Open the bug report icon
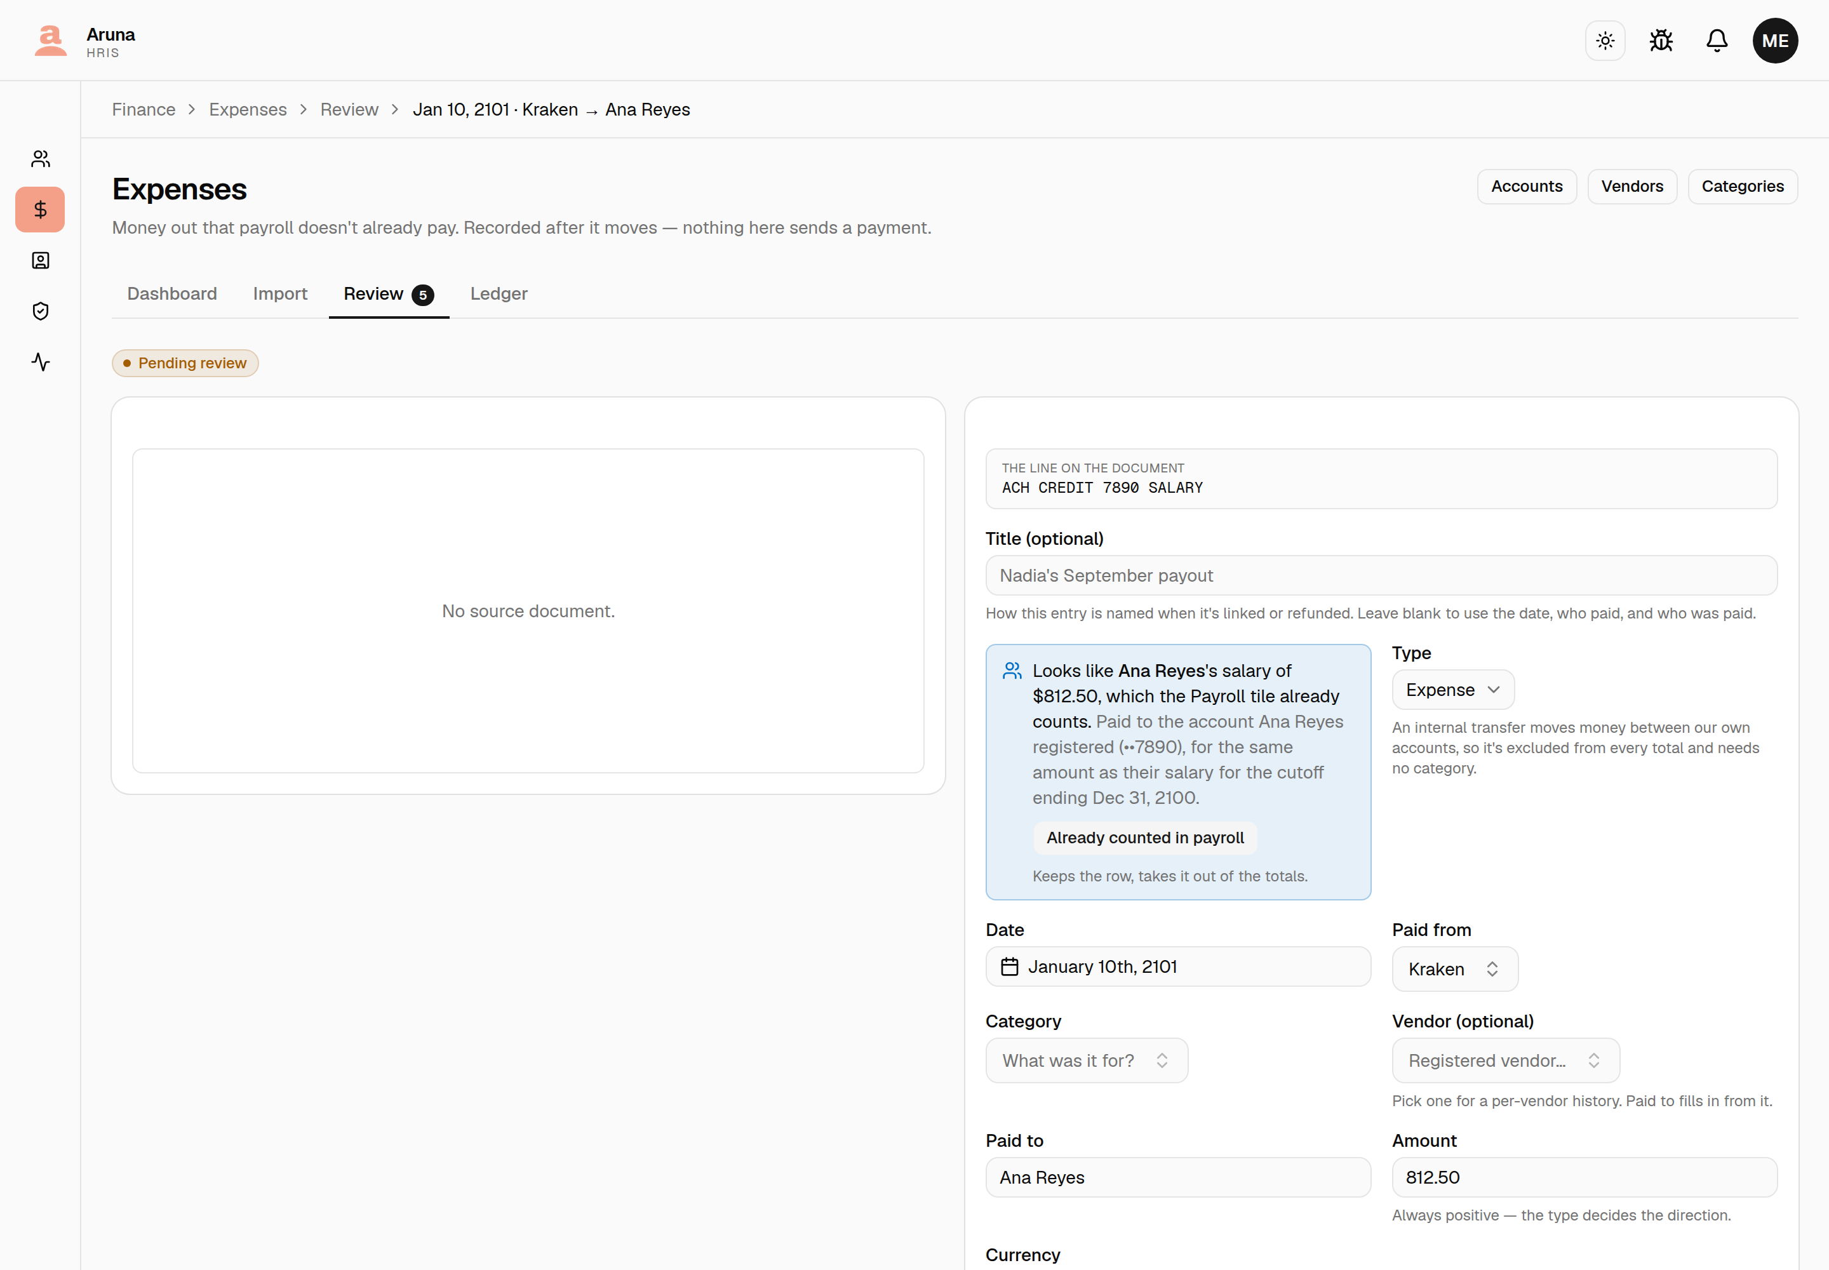This screenshot has height=1270, width=1829. click(x=1660, y=41)
